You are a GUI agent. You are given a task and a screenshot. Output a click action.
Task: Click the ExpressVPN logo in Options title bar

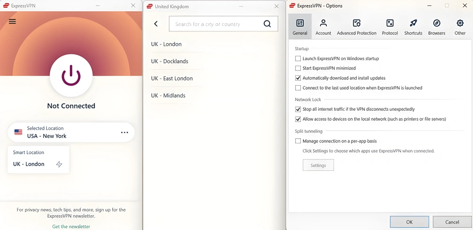pyautogui.click(x=292, y=6)
